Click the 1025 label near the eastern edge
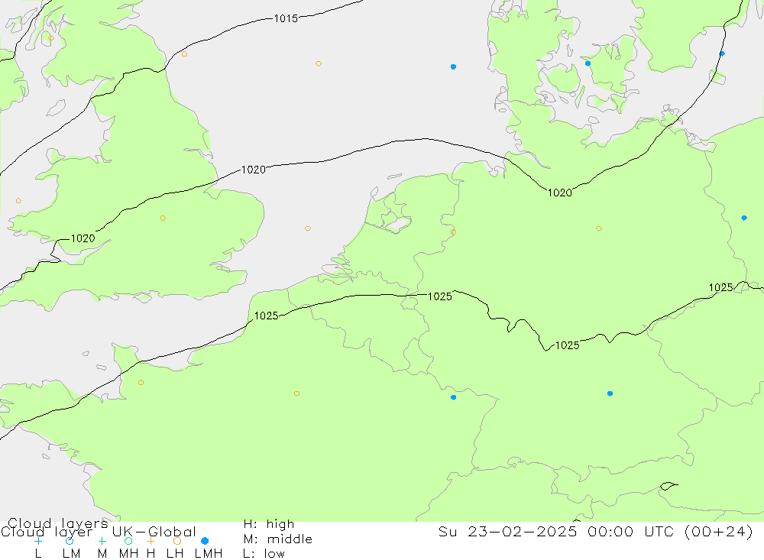This screenshot has height=560, width=764. pyautogui.click(x=721, y=287)
